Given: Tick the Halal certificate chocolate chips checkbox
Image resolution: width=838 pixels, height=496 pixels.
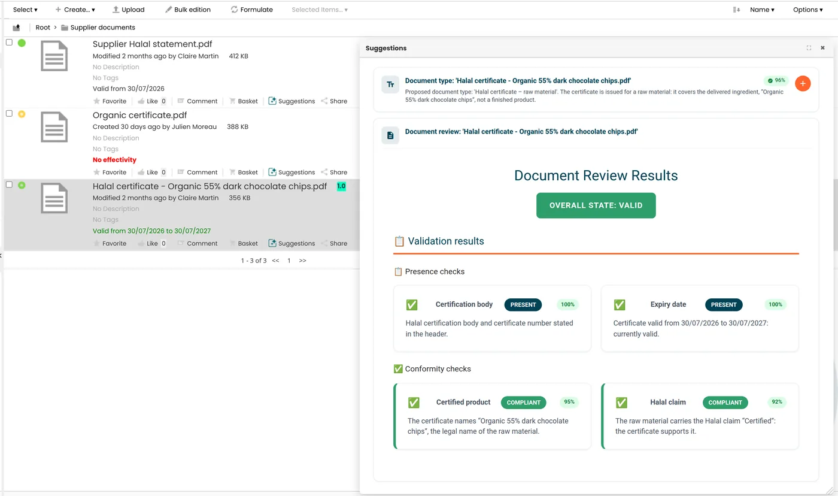Looking at the screenshot, I should pyautogui.click(x=9, y=185).
